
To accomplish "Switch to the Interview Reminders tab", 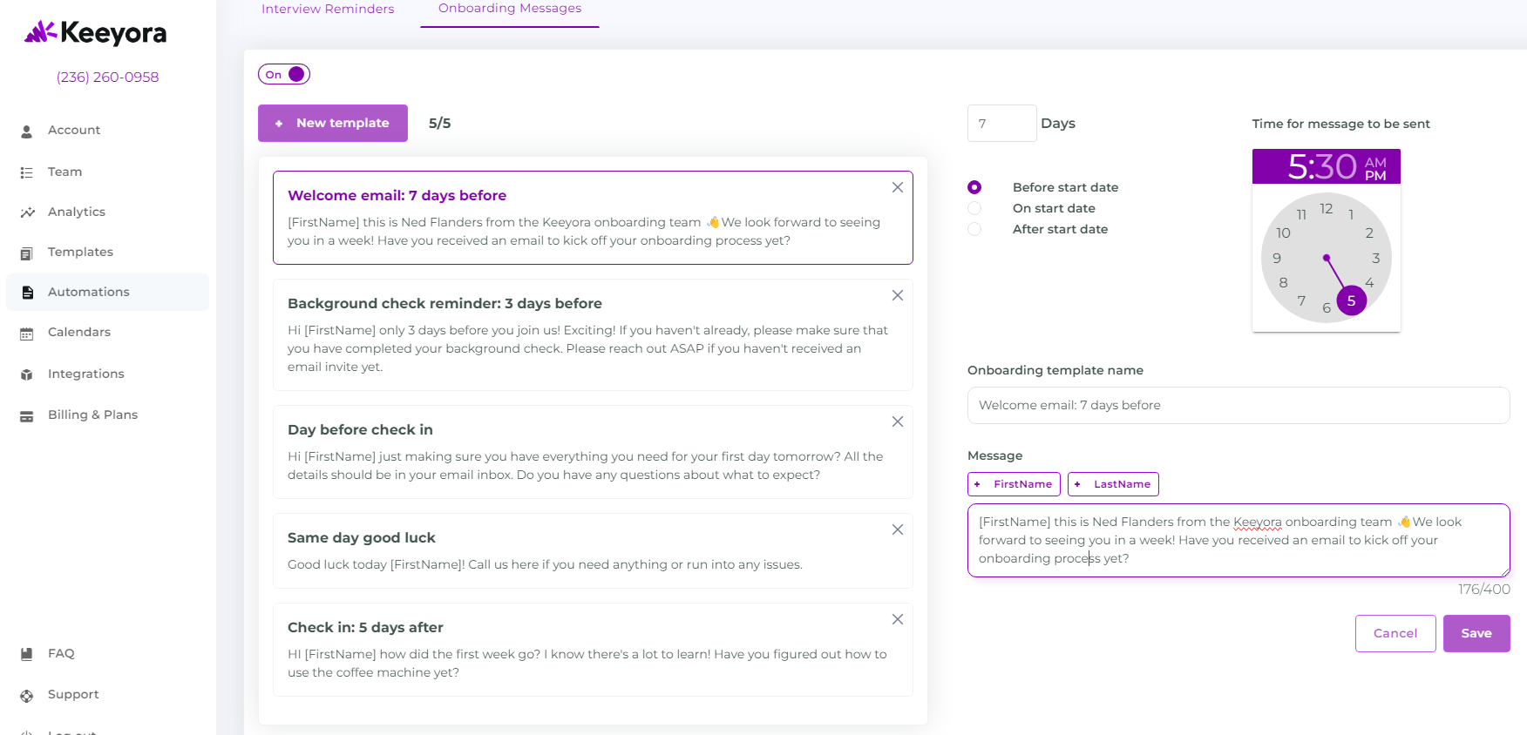I will point(328,9).
